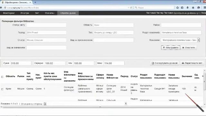Select the Обробка даних menu item
This screenshot has width=206, height=116.
coord(68,13)
